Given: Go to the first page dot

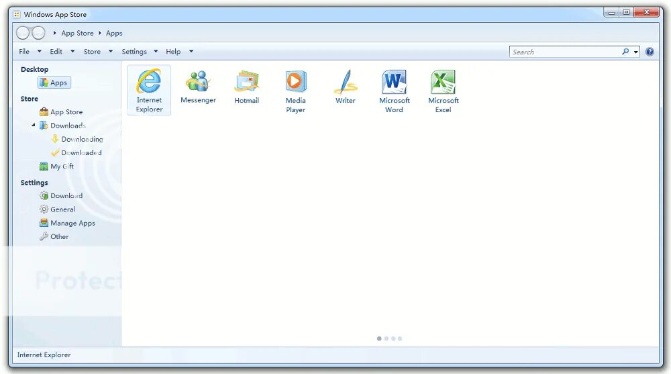Looking at the screenshot, I should [x=379, y=338].
